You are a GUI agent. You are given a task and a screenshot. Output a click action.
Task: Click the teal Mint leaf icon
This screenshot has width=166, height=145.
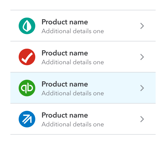pos(27,26)
